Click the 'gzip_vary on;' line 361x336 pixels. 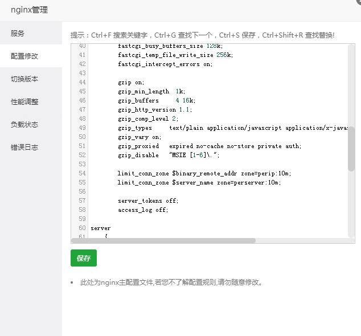[x=140, y=137]
